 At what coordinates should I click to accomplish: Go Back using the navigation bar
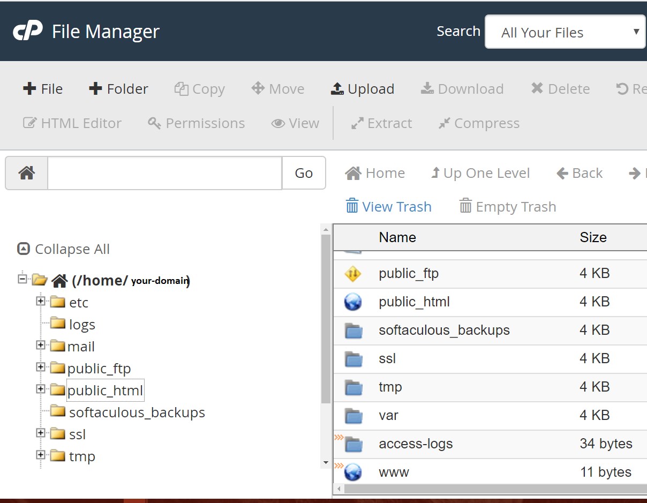click(x=579, y=172)
